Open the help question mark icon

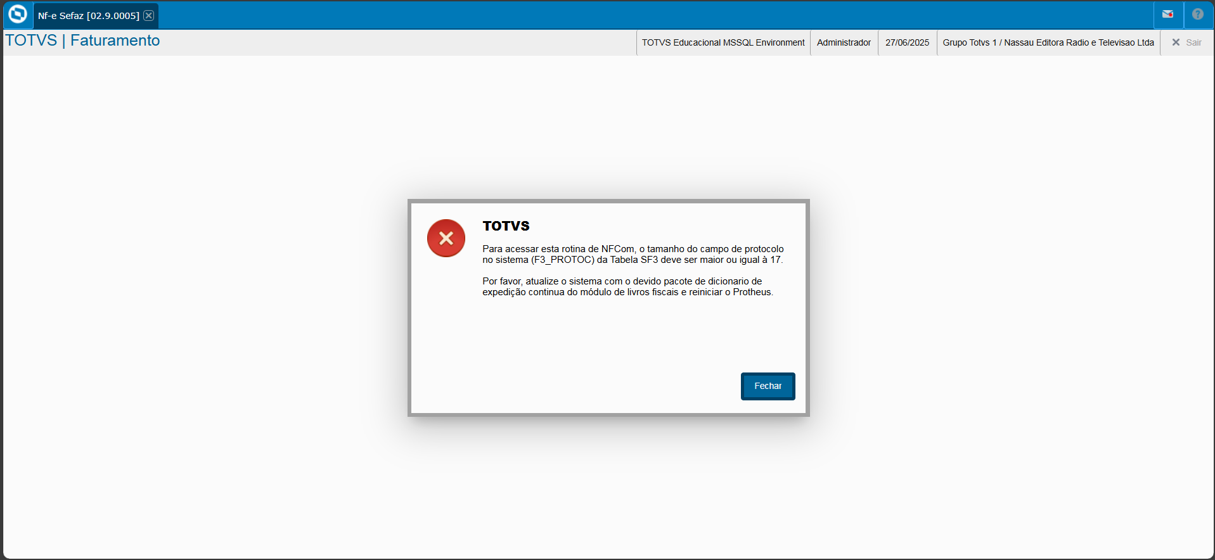click(x=1197, y=14)
